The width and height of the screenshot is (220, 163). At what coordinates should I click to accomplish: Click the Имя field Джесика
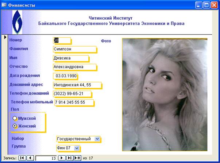coord(71,58)
